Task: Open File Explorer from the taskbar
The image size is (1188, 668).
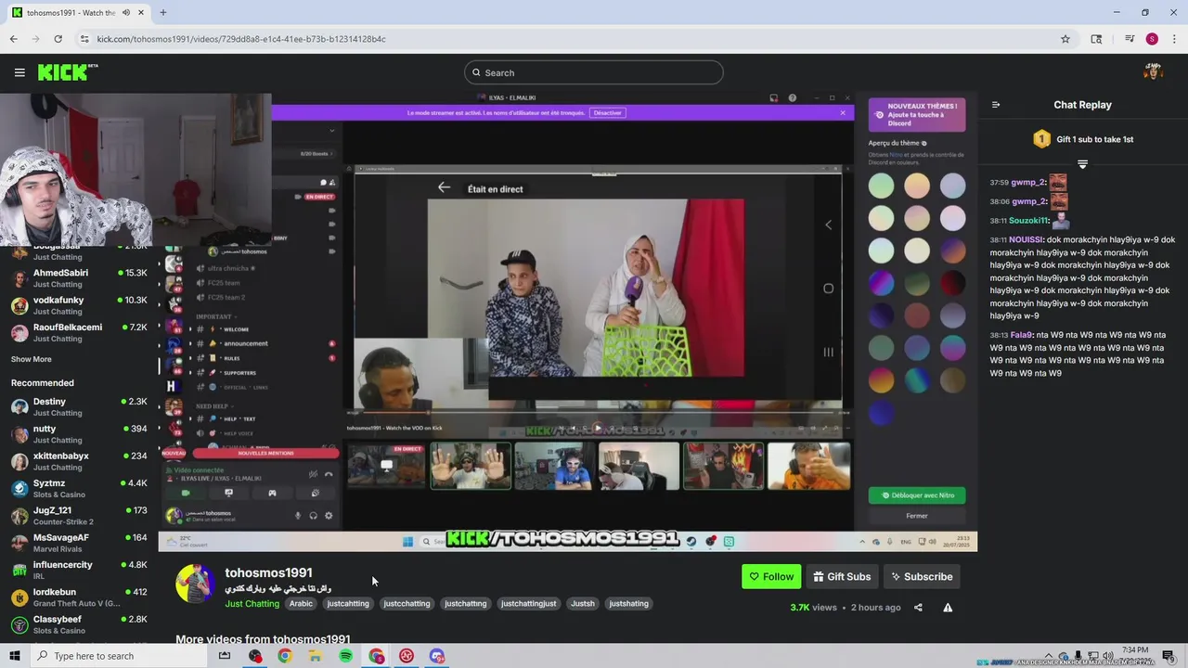Action: (315, 656)
